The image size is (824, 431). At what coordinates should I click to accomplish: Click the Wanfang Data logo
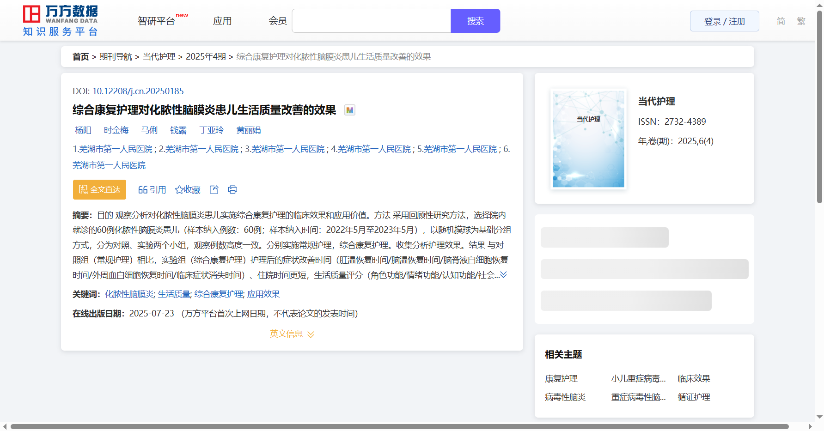(61, 21)
